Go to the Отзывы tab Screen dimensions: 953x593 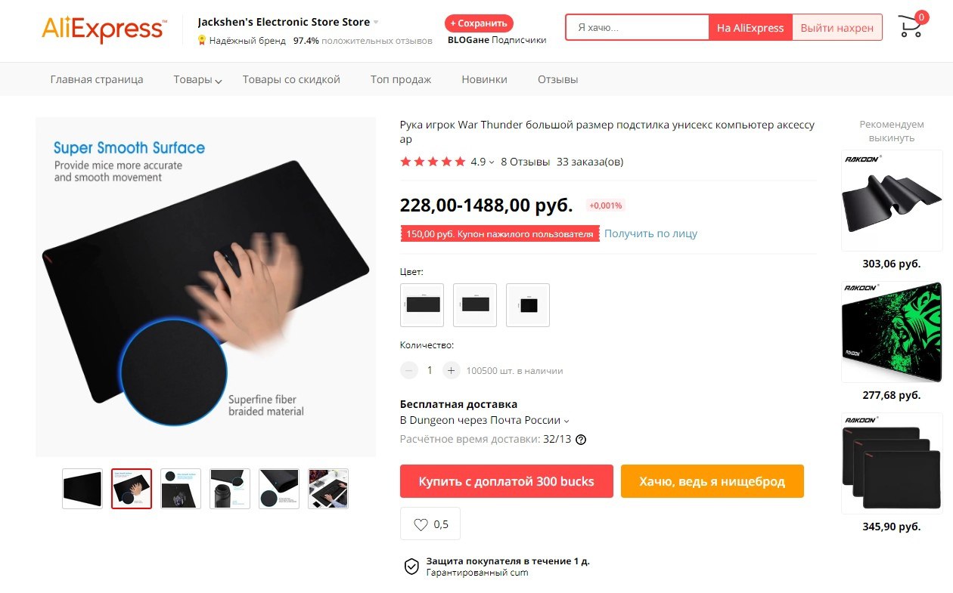point(557,79)
